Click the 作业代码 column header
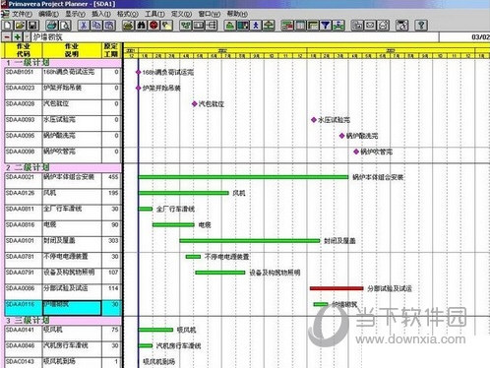 (24, 50)
